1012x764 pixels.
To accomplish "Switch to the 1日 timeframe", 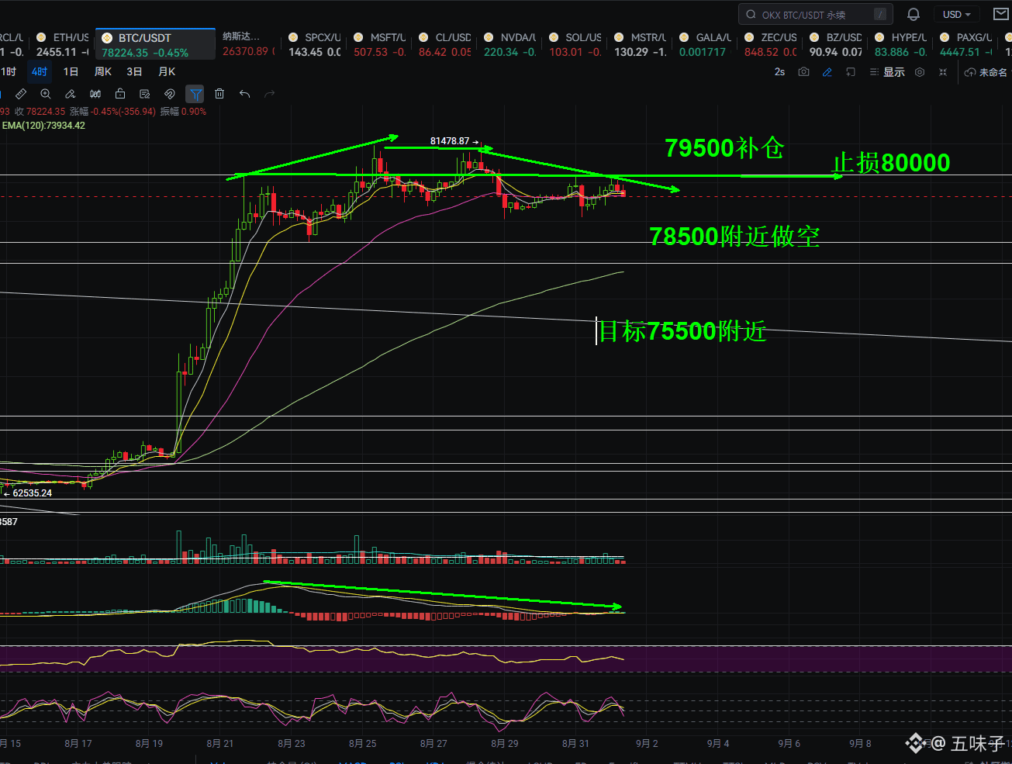I will [71, 71].
